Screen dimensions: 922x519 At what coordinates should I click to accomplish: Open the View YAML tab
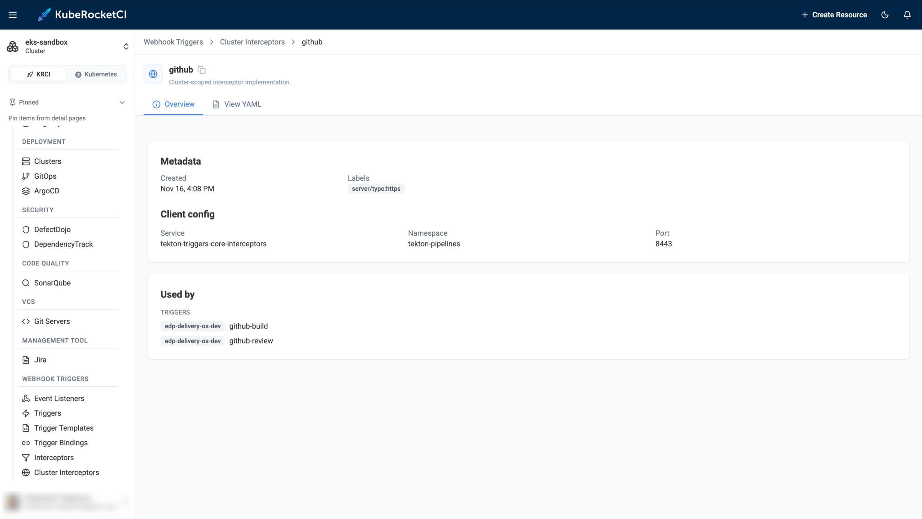[237, 104]
